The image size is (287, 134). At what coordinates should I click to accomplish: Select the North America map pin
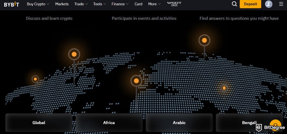click(x=74, y=54)
